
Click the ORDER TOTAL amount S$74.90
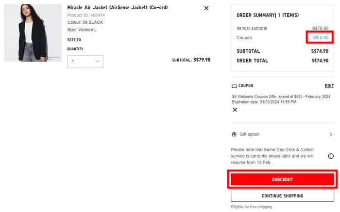coord(320,61)
